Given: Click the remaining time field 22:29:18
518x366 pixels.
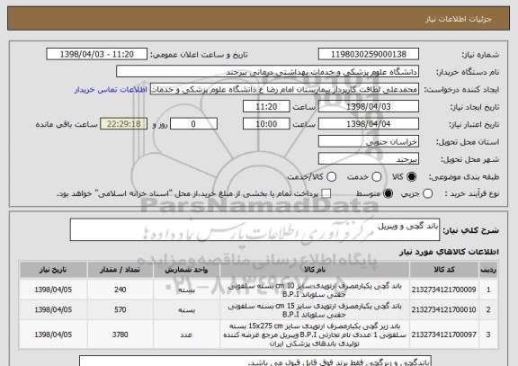Looking at the screenshot, I should 124,124.
